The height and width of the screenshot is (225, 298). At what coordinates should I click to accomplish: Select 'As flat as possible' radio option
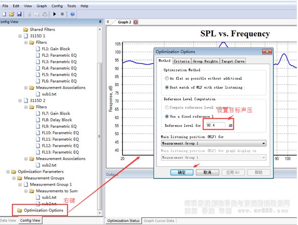pyautogui.click(x=167, y=78)
